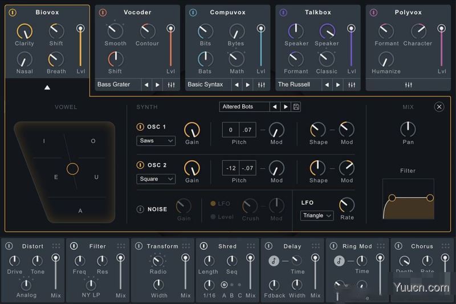
Task: Select the Biovox module title
Action: 47,12
